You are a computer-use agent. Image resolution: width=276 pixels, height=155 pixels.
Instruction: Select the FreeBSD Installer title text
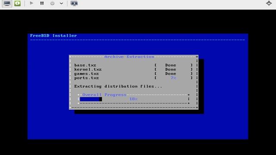point(53,36)
